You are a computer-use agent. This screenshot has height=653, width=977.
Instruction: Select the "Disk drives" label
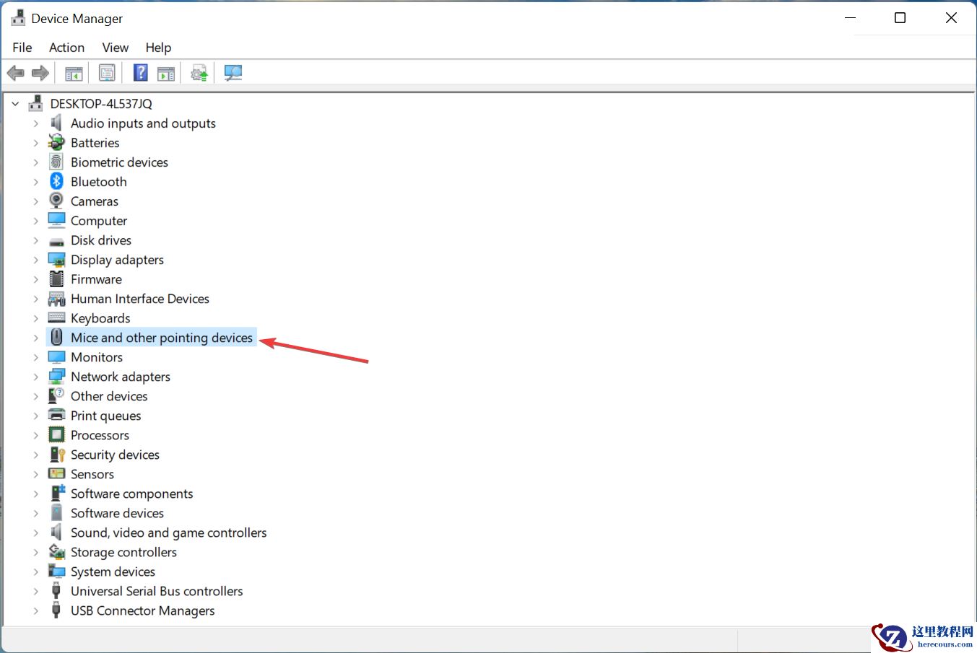pyautogui.click(x=101, y=240)
